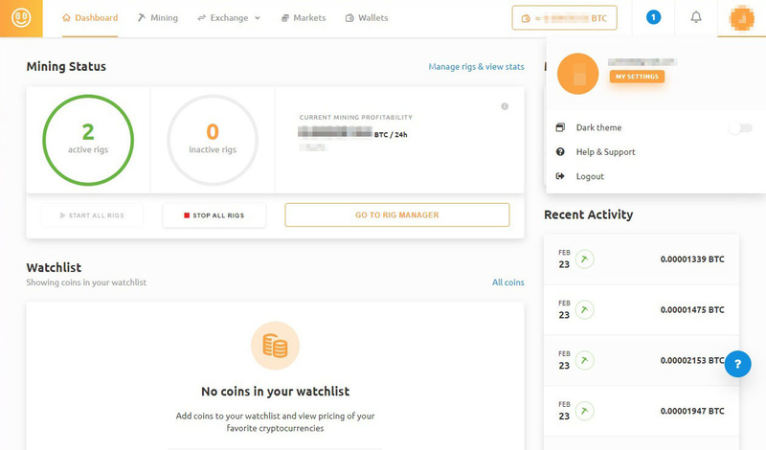Viewport: 766px width, 450px height.
Task: Open the Dashboard tab
Action: coord(90,18)
